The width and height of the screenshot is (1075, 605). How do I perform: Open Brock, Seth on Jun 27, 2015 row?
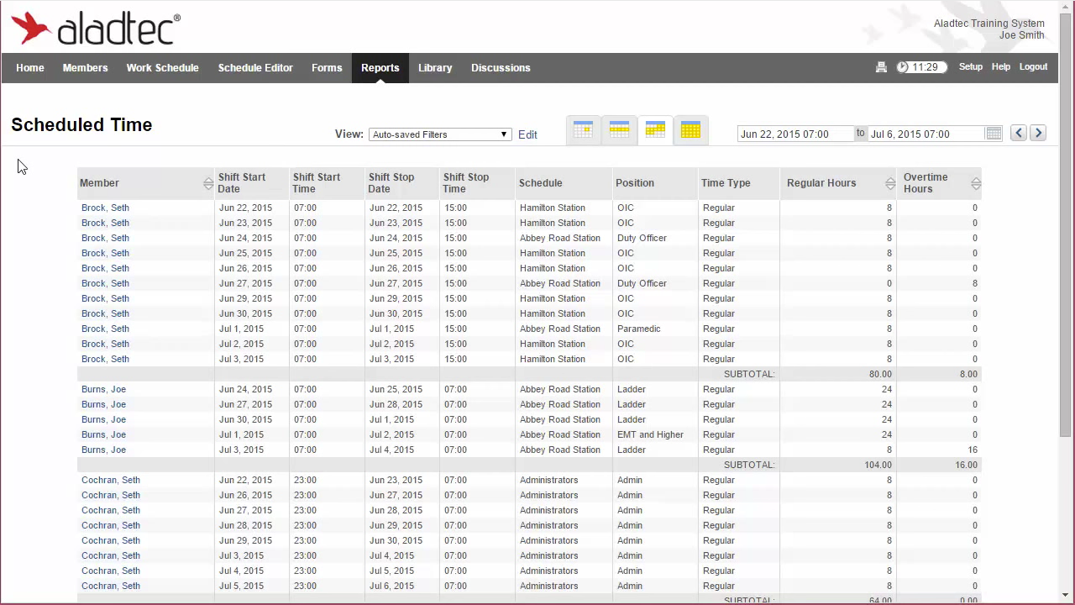[x=105, y=283]
